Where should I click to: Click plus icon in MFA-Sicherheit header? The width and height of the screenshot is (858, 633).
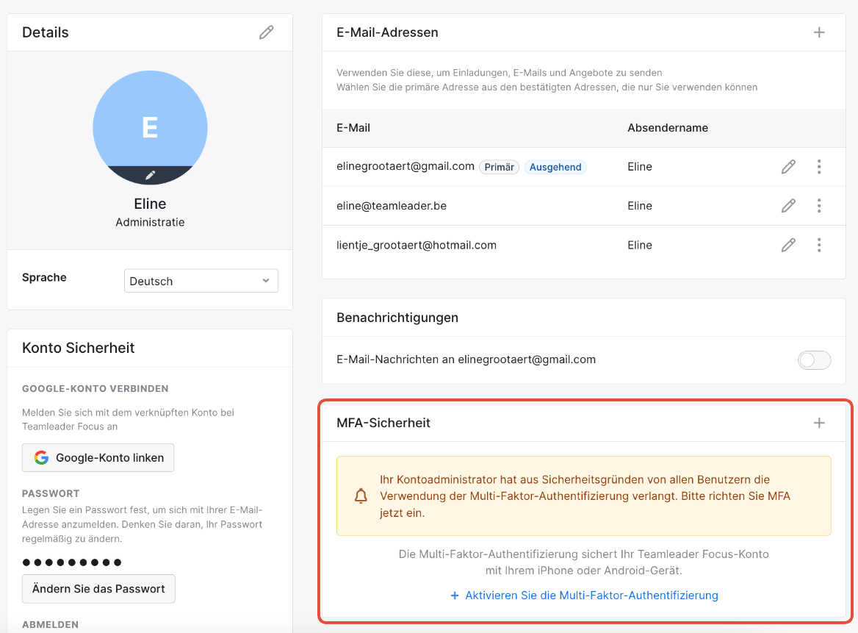[x=819, y=423]
